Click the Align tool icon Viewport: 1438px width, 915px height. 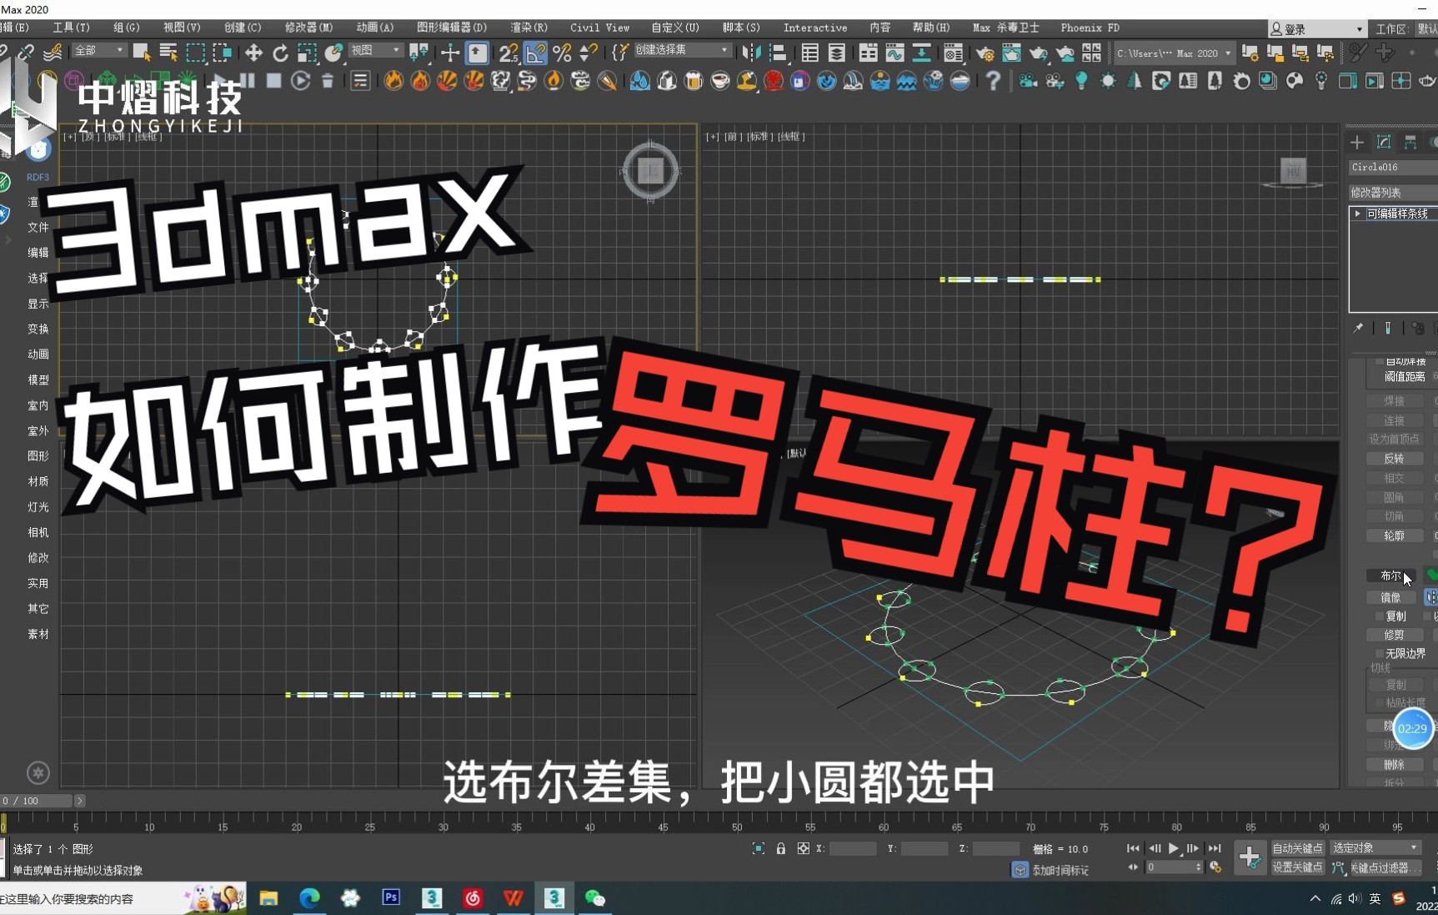point(778,53)
